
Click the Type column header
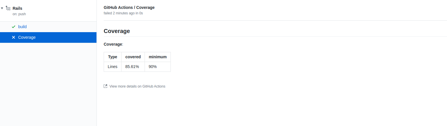(x=113, y=57)
